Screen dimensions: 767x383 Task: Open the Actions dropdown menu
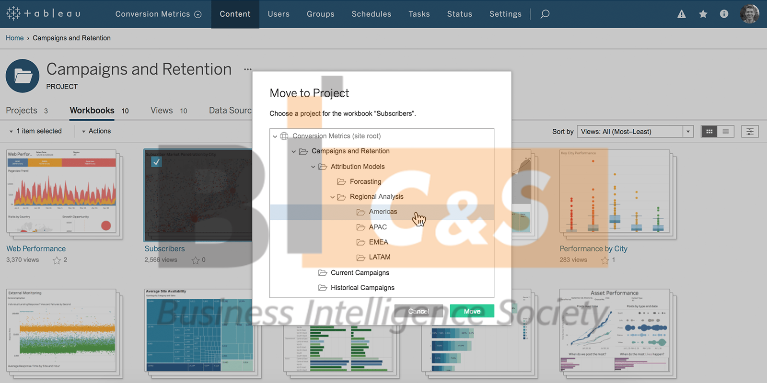pos(96,131)
